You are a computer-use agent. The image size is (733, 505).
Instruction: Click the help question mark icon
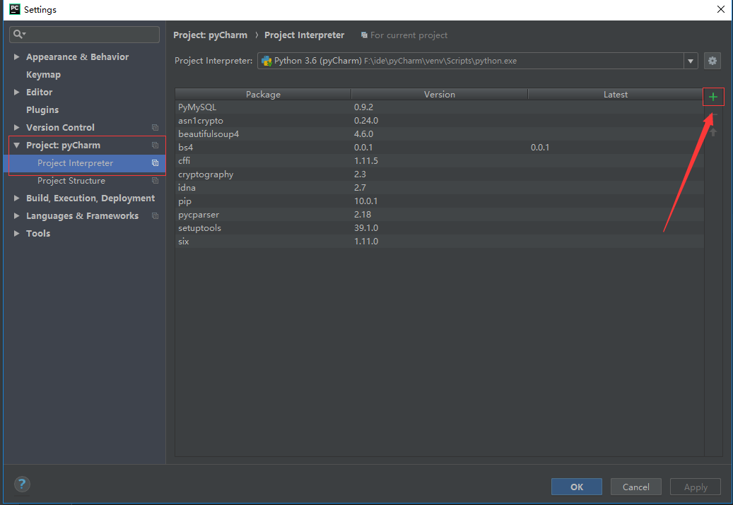[x=22, y=484]
